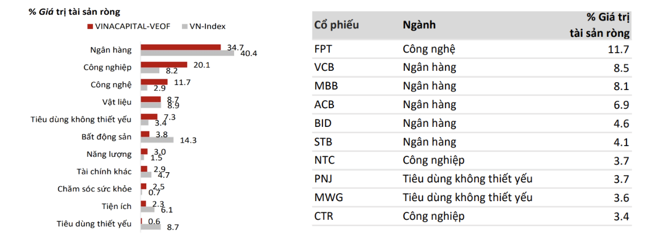Viewport: 669px width, 247px height.
Task: Click the % Giá trị tài sản ròng header
Action: click(x=601, y=25)
